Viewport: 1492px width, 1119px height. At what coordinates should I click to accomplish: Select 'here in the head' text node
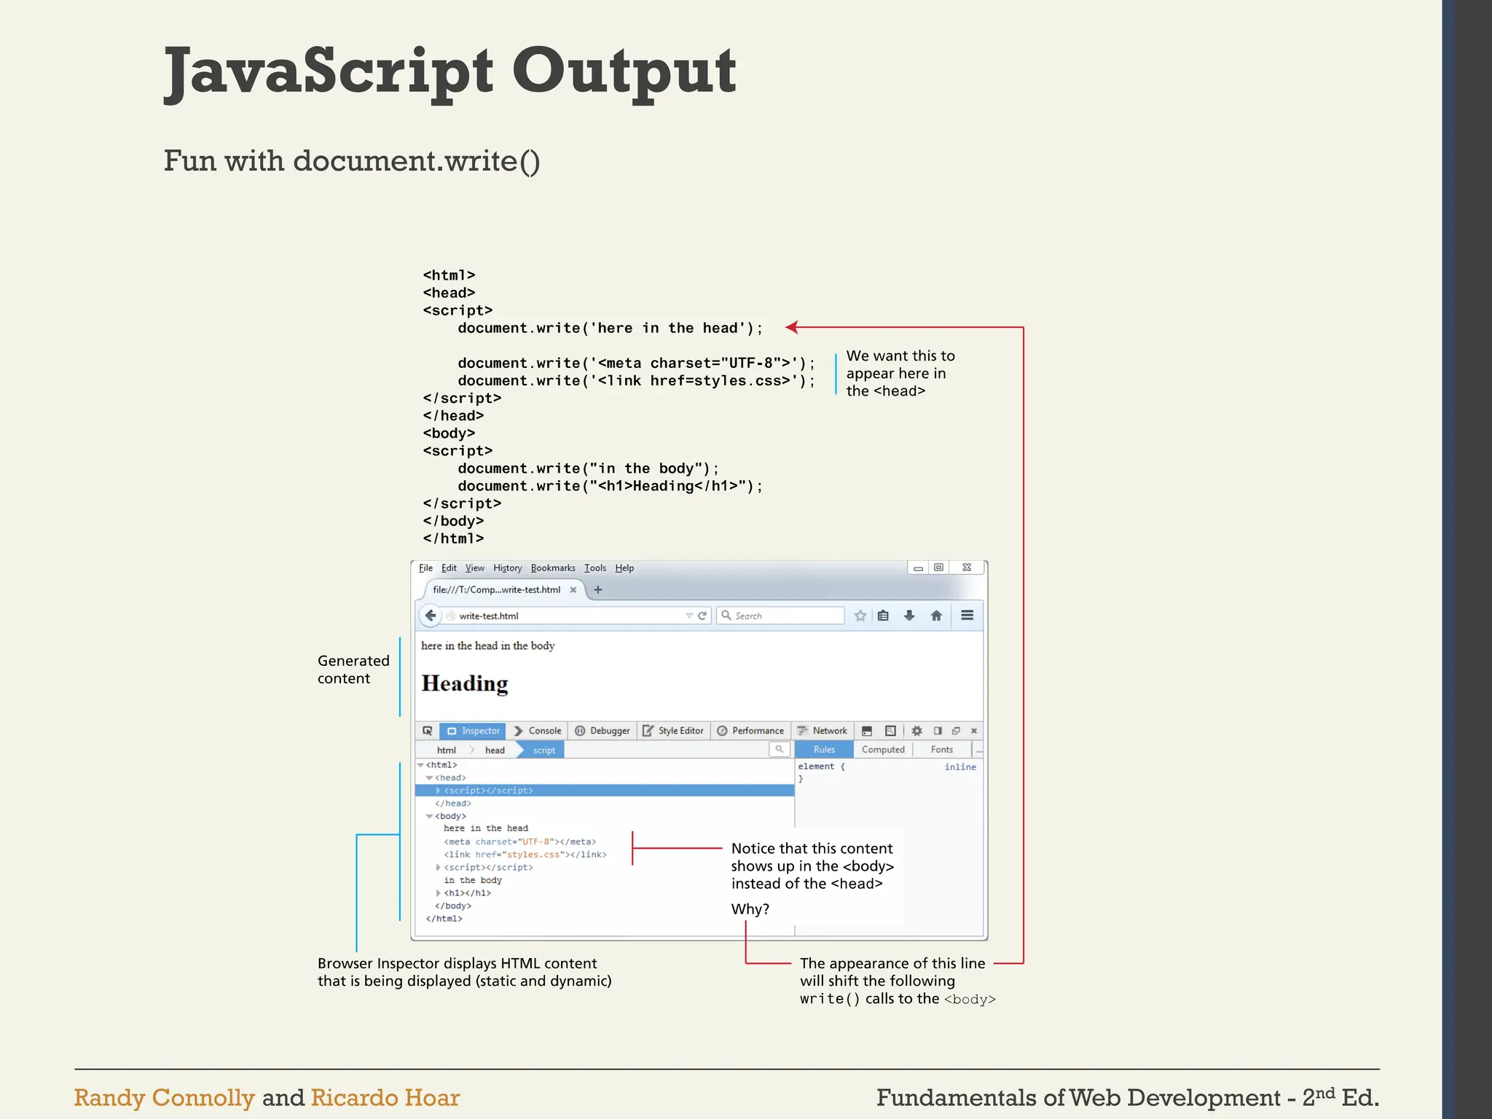[486, 829]
